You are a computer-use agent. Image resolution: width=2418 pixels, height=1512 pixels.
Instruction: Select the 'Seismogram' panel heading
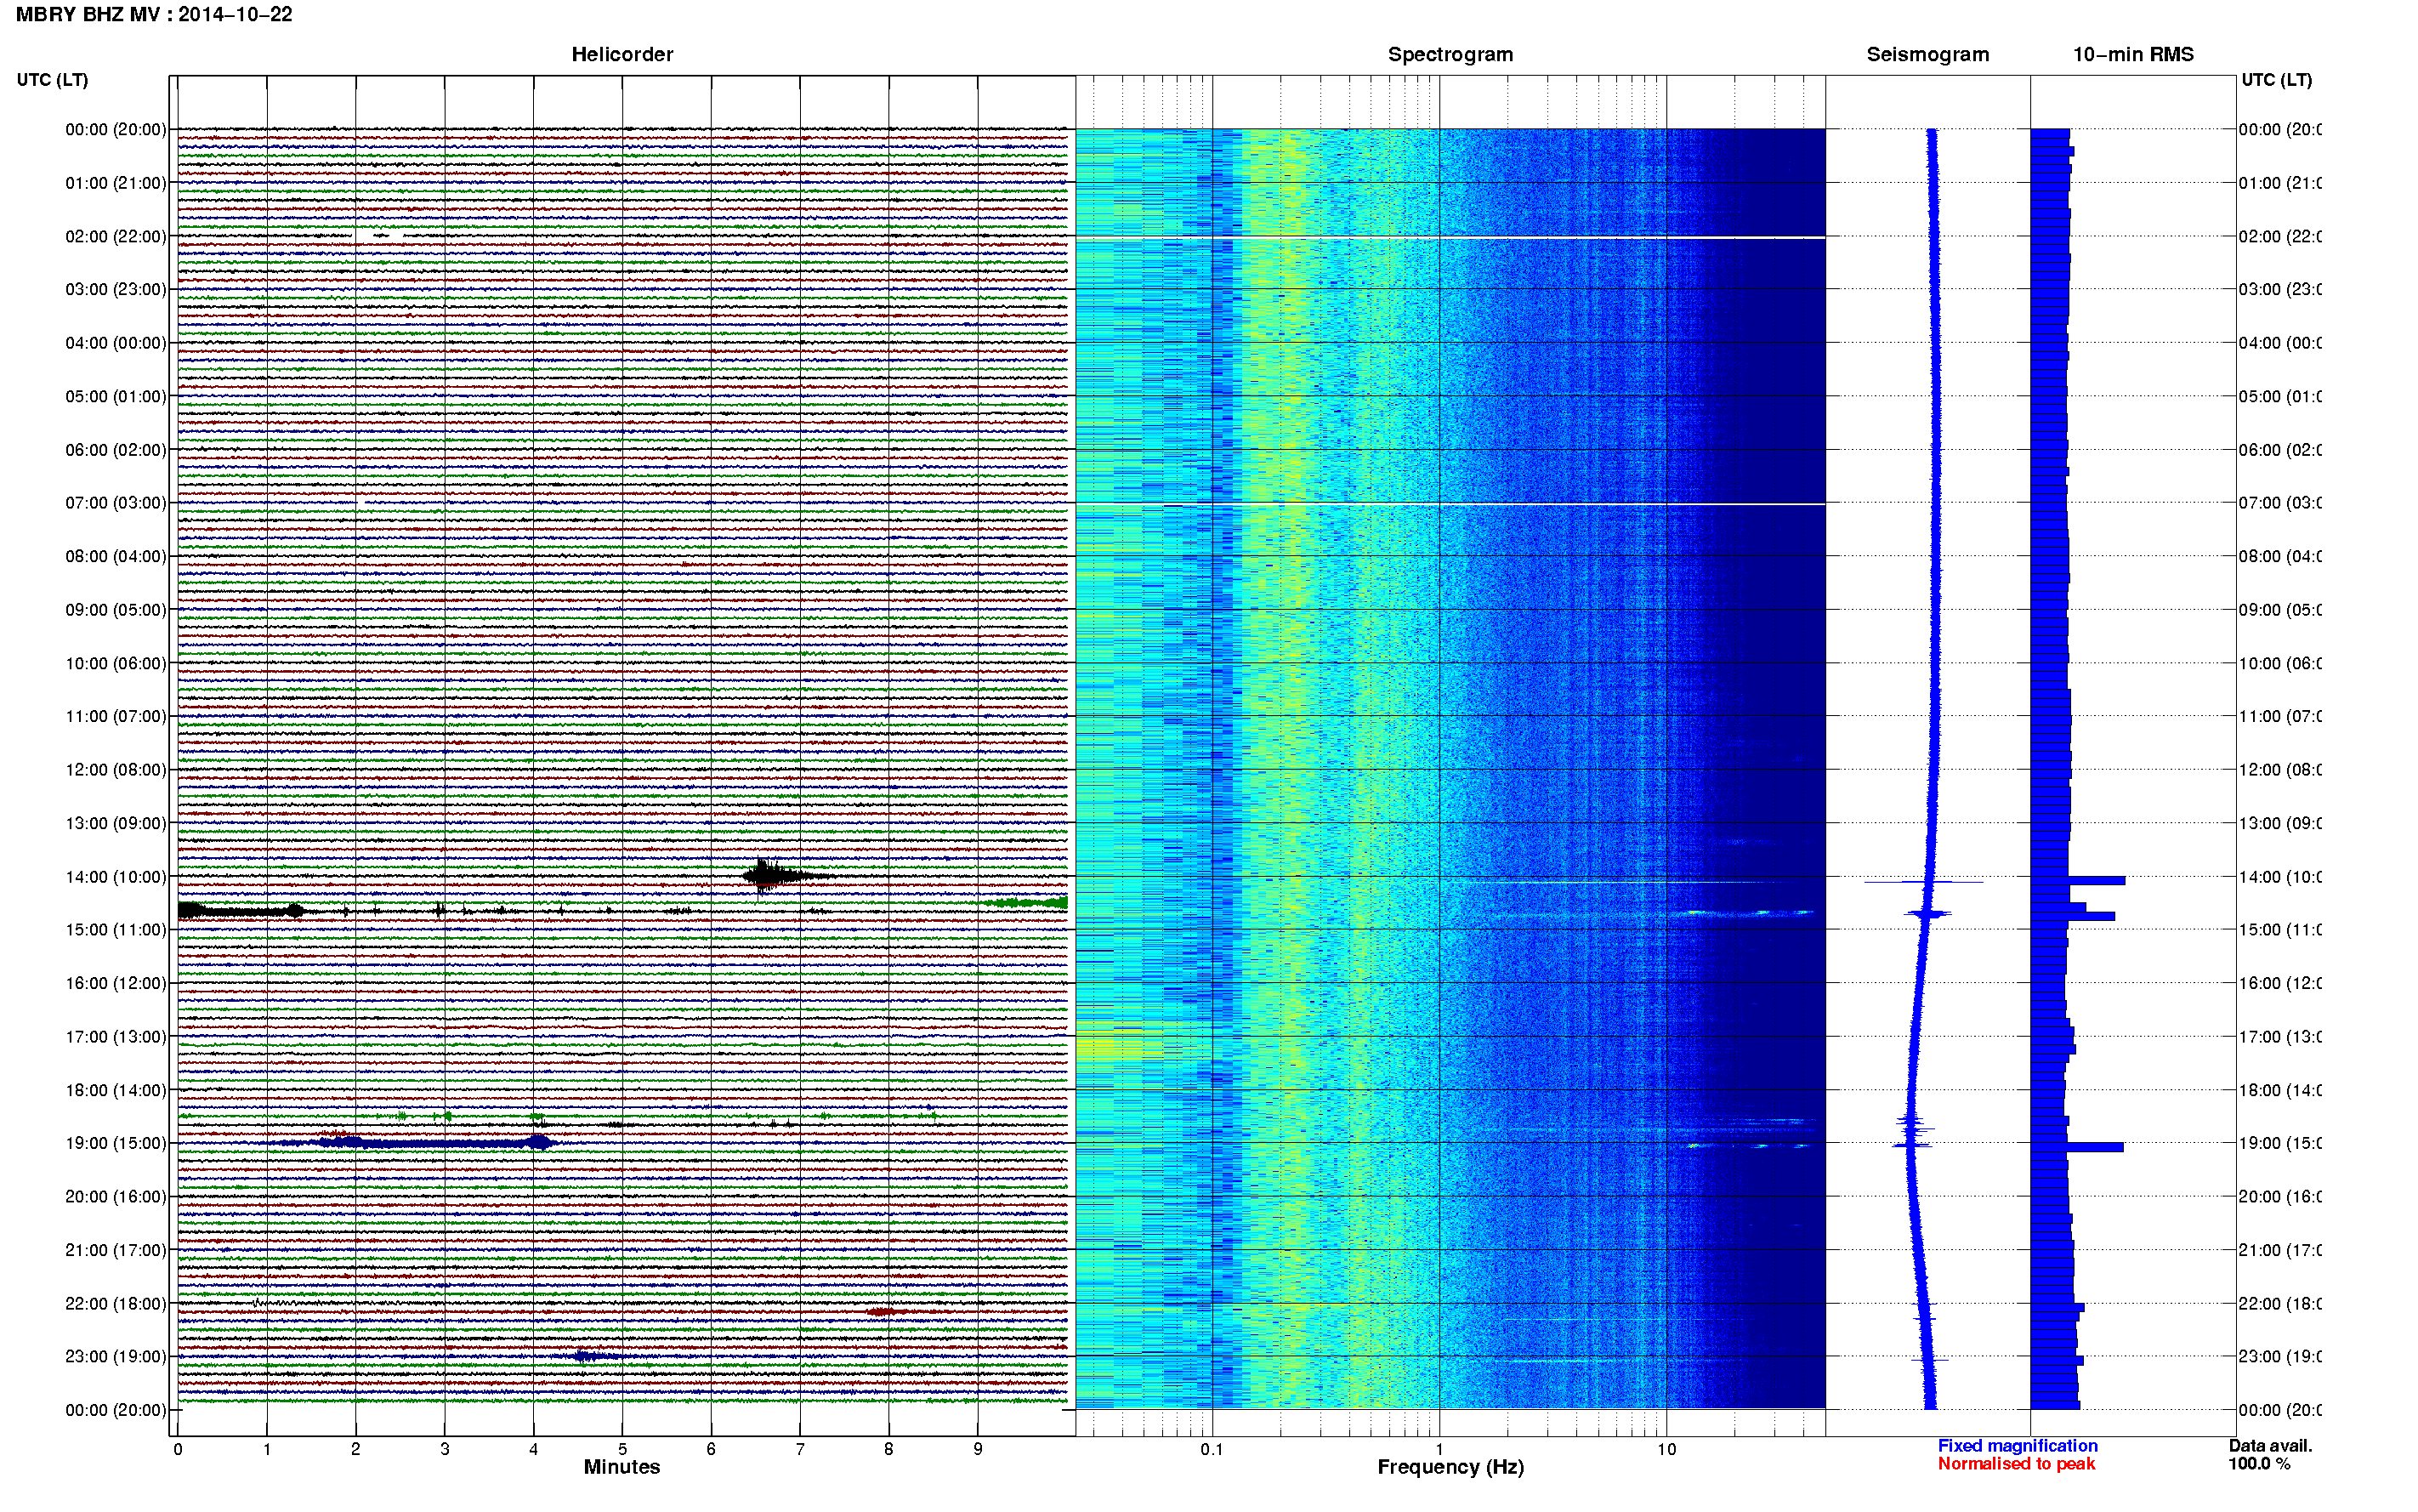(x=1927, y=55)
